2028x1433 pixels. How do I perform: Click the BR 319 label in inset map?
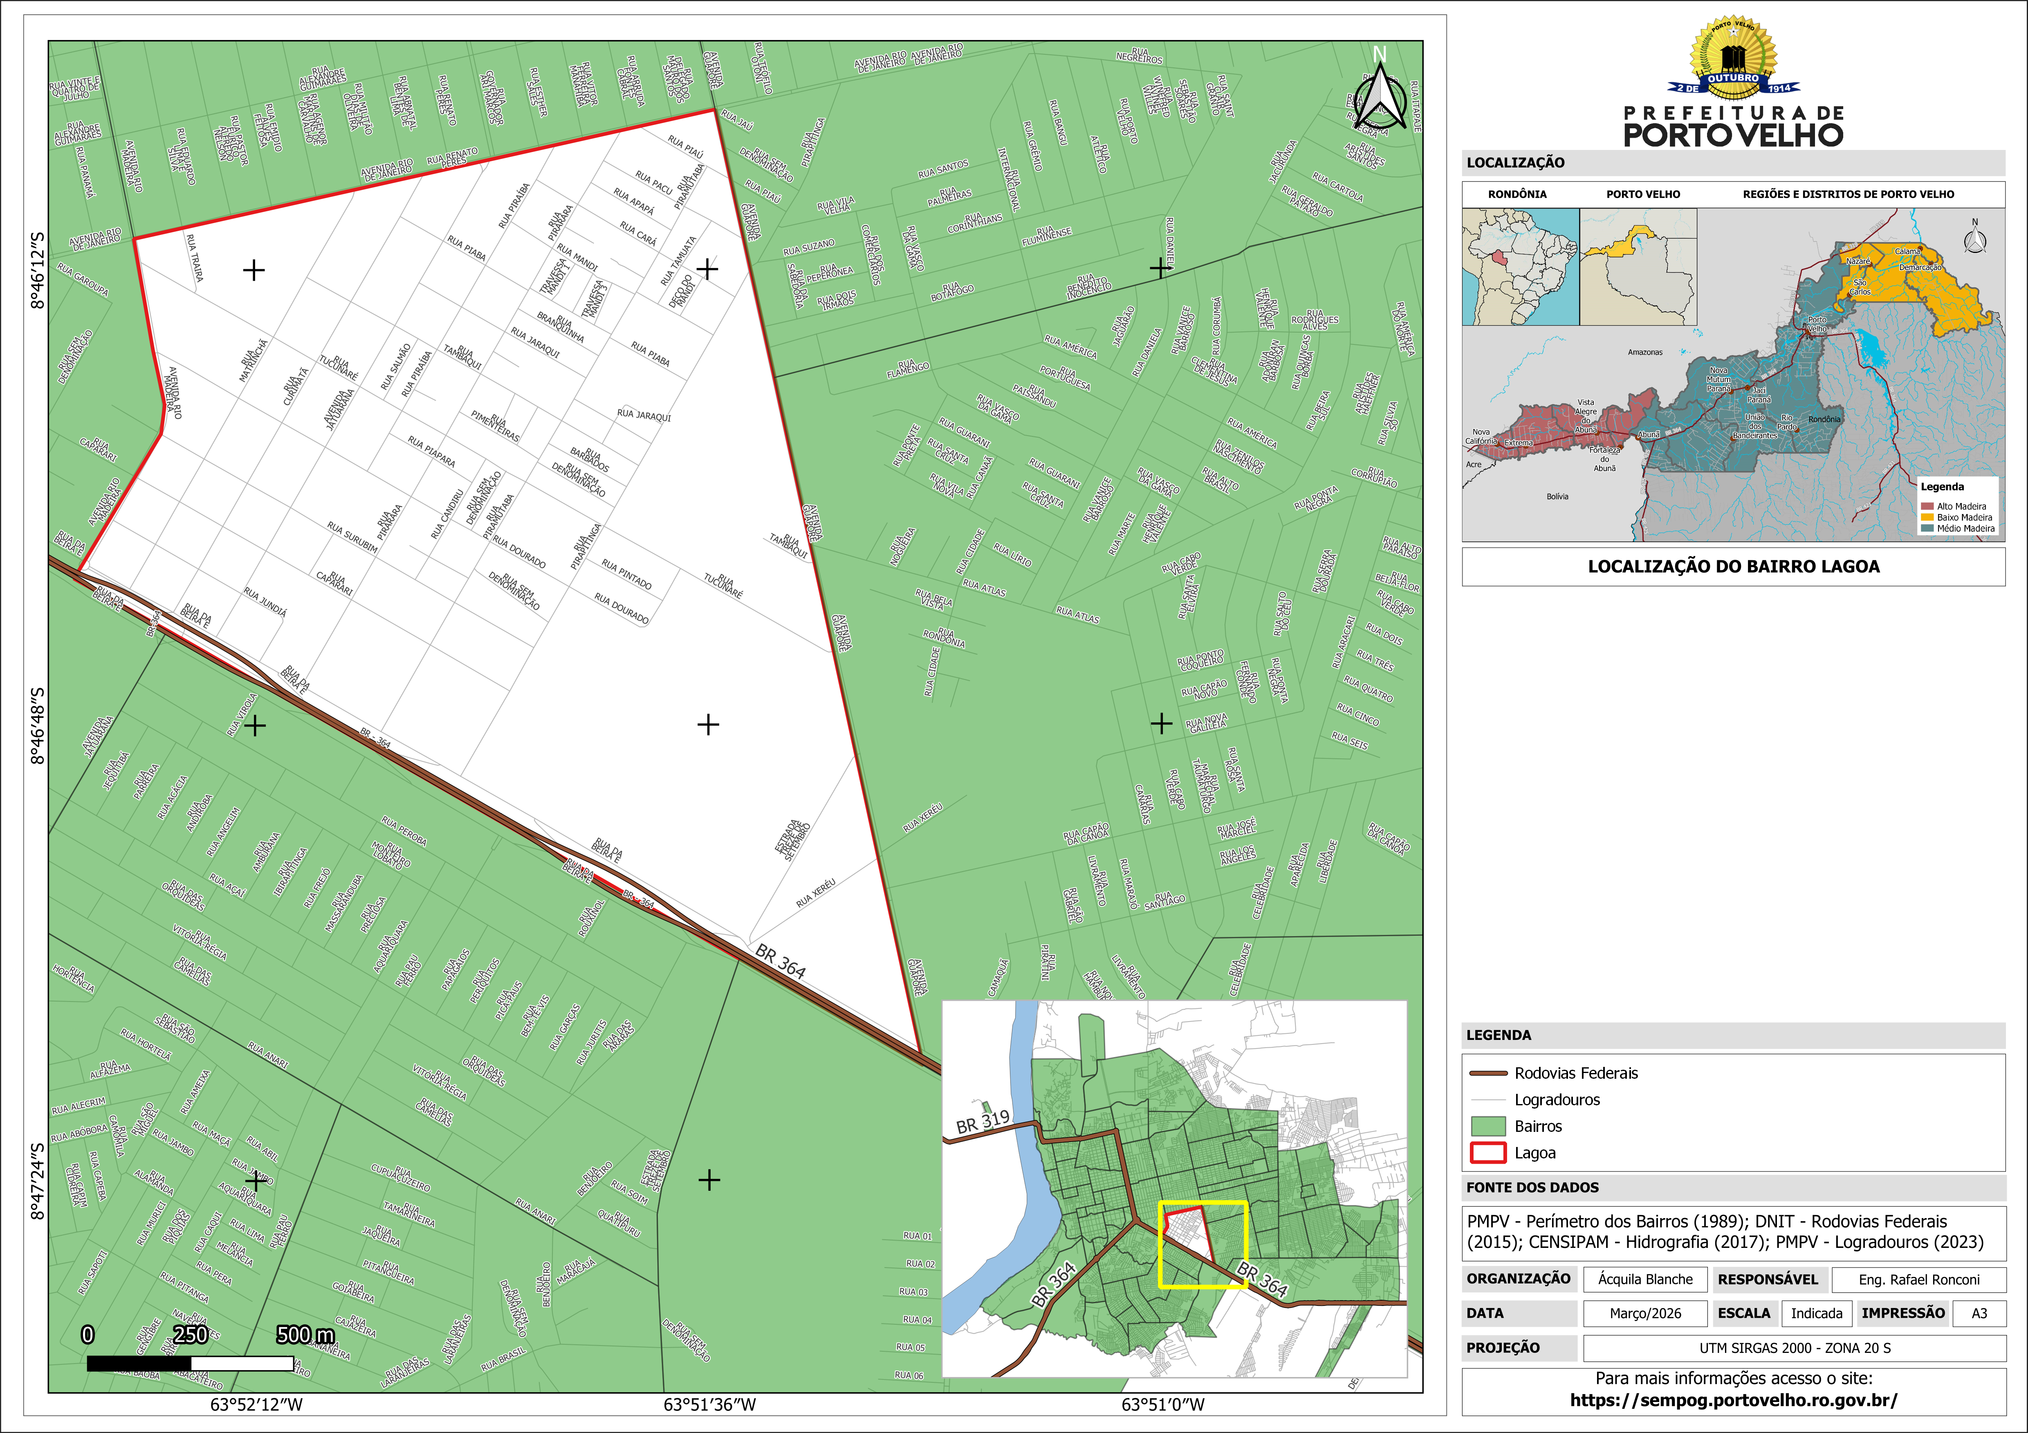[x=982, y=1122]
